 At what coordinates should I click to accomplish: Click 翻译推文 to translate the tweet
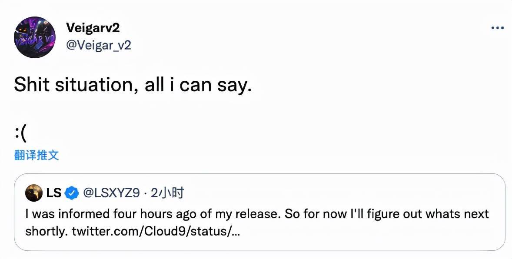tap(37, 155)
